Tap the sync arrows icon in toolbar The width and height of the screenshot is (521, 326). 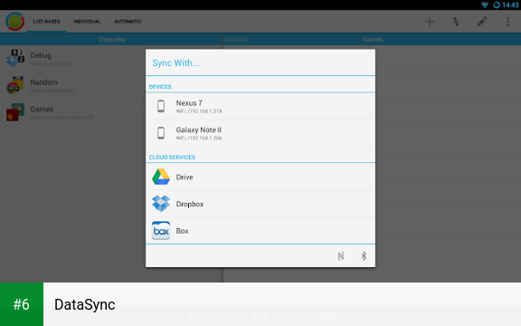tap(456, 22)
